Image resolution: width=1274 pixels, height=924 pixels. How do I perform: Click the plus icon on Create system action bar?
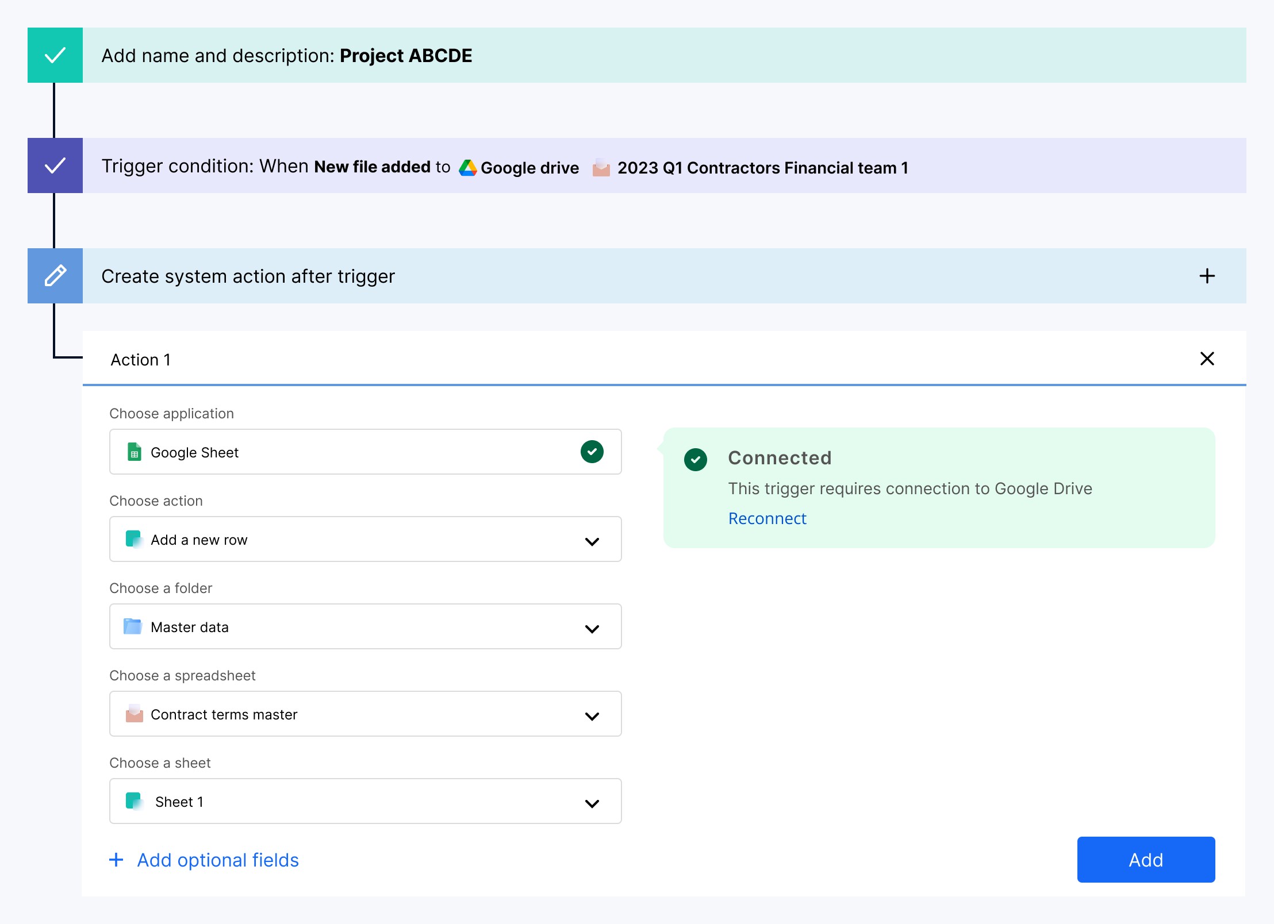pos(1207,276)
